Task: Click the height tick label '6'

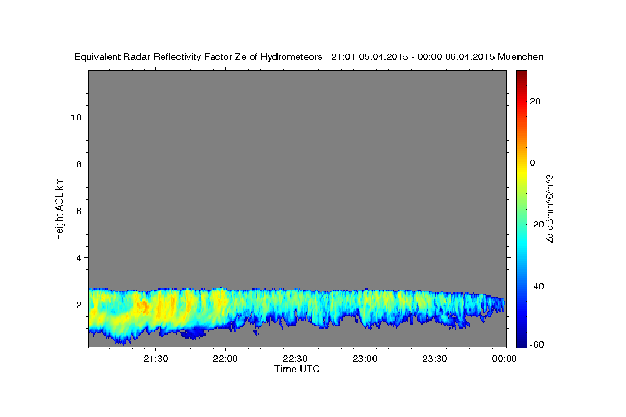Action: [x=79, y=211]
